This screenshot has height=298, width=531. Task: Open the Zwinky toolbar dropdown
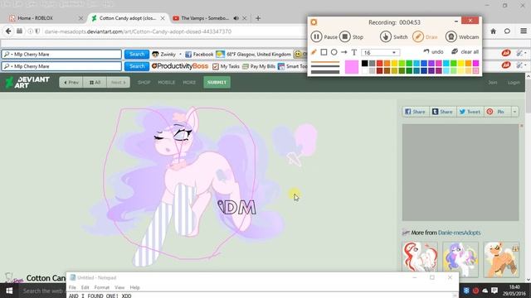180,54
